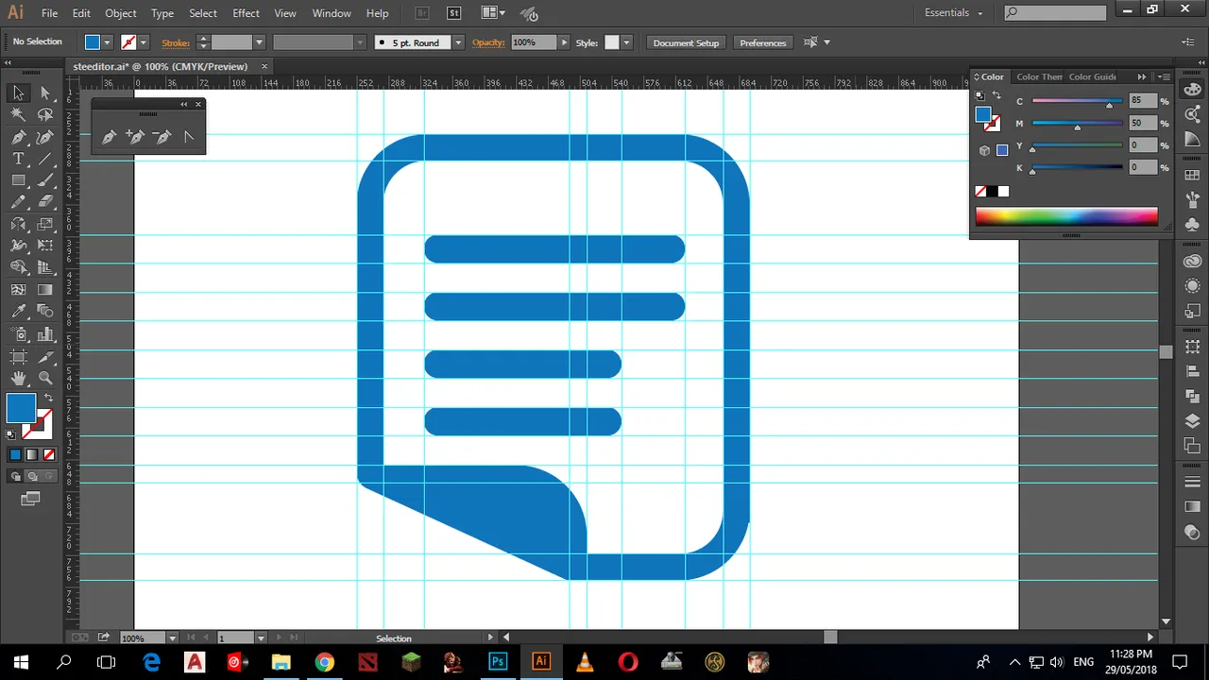1209x680 pixels.
Task: Open the Essentials workspace switcher
Action: coord(954,13)
